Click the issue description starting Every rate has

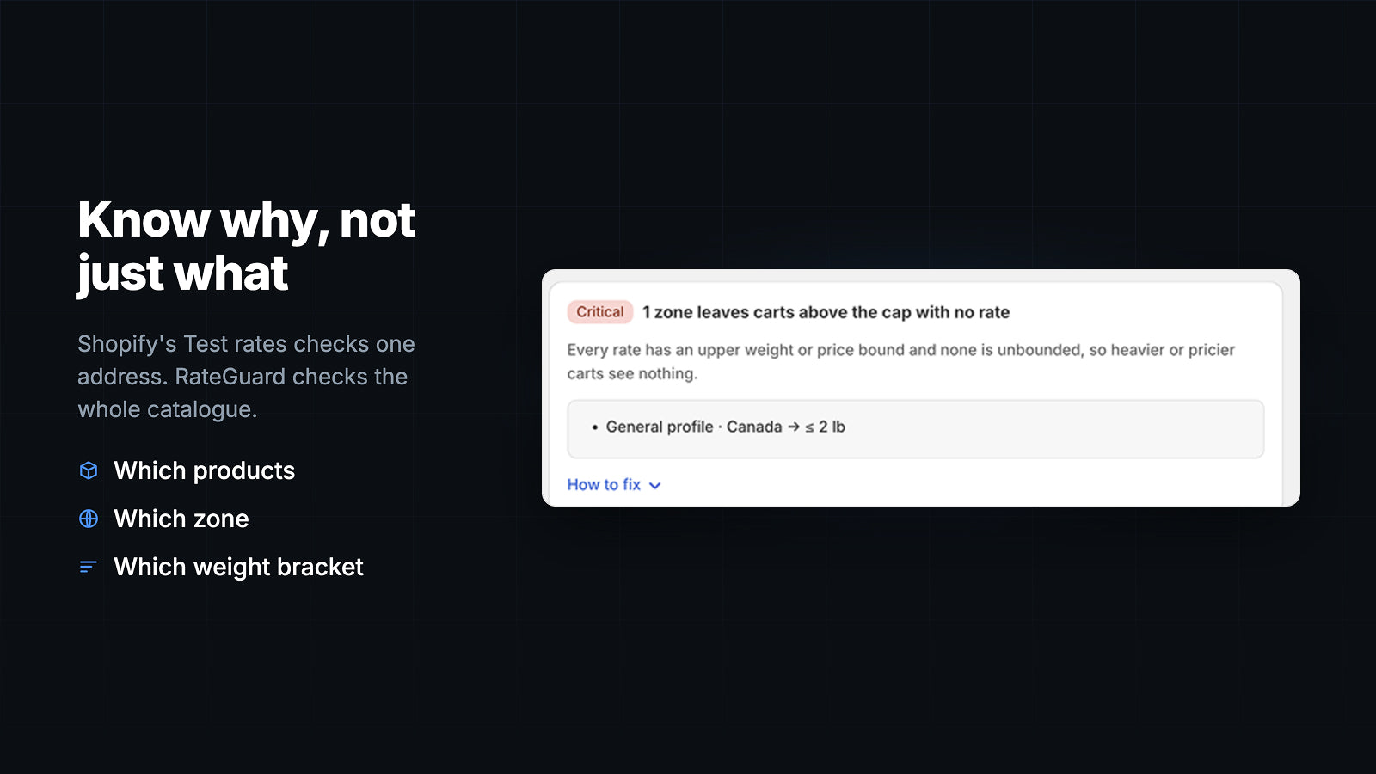[x=900, y=361]
